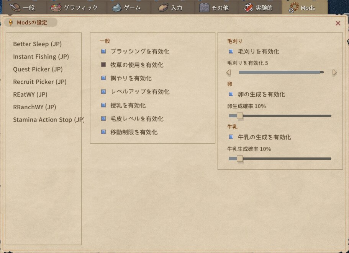349x253 pixels.
Task: Disable the 毛刈りを有効化 checkbox
Action: (x=231, y=51)
